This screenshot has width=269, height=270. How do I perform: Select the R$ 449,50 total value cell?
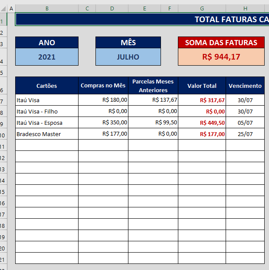[202, 123]
